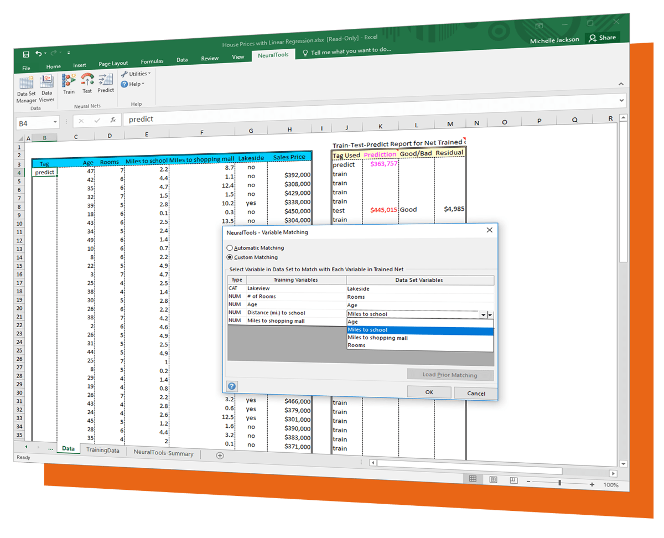Go to previous sheet tab arrow
This screenshot has width=664, height=538.
(x=26, y=447)
